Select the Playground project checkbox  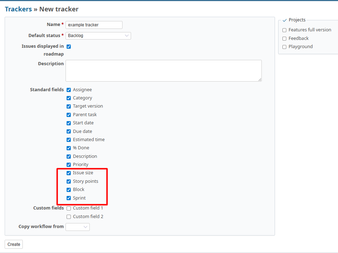pos(284,47)
